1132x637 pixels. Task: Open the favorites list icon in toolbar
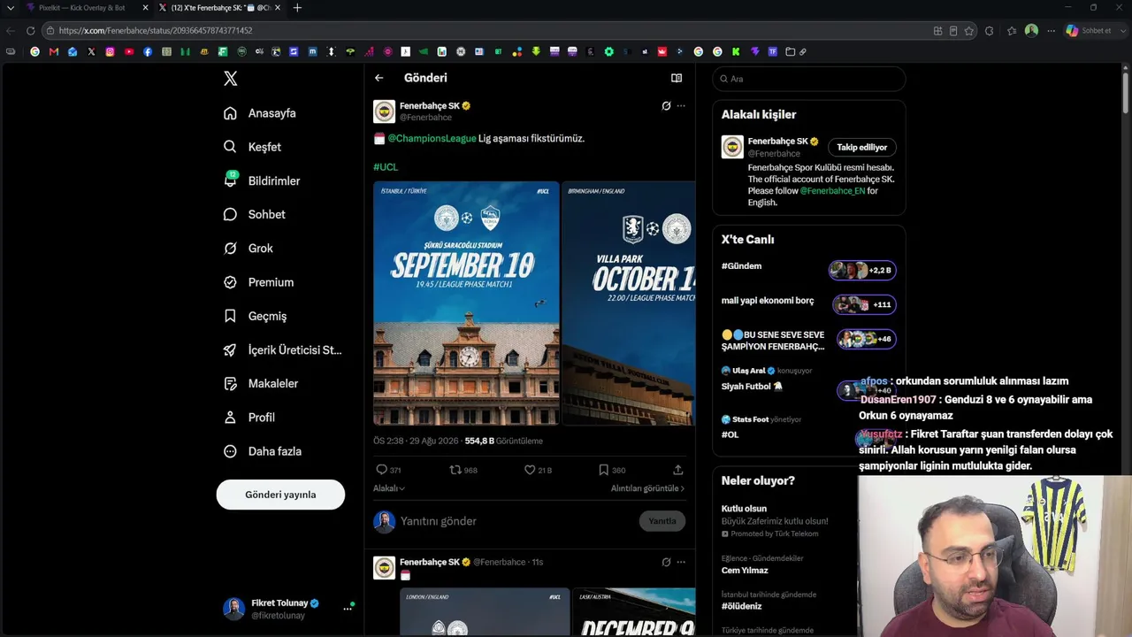point(1012,31)
